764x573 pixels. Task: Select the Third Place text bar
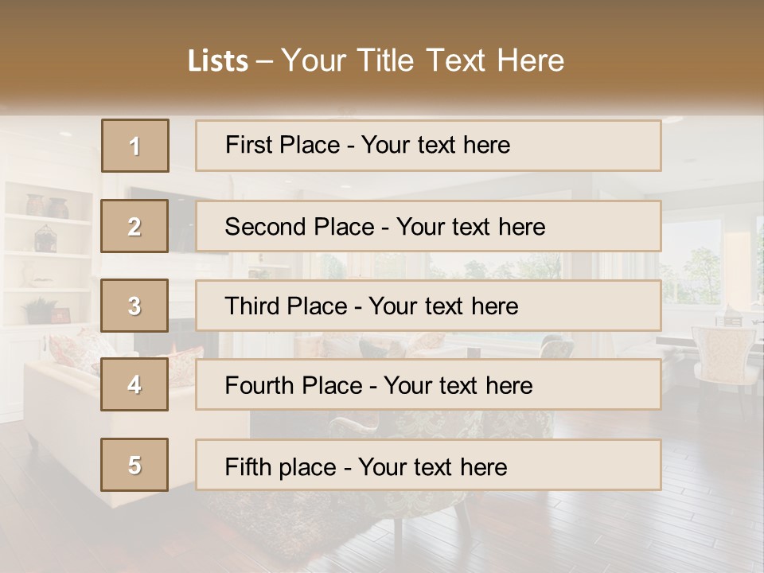(x=428, y=306)
